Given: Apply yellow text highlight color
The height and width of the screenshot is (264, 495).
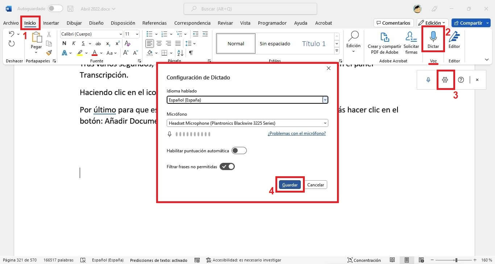Looking at the screenshot, I should tap(80, 53).
